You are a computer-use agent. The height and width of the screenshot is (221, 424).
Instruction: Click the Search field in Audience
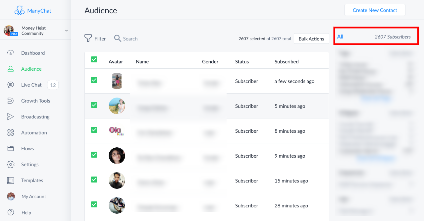(x=130, y=39)
